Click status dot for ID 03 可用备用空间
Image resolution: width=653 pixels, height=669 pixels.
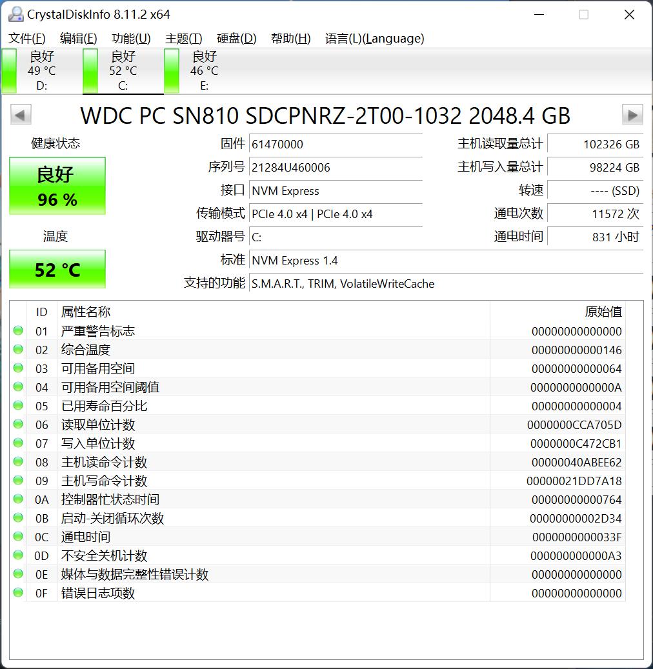click(x=18, y=368)
